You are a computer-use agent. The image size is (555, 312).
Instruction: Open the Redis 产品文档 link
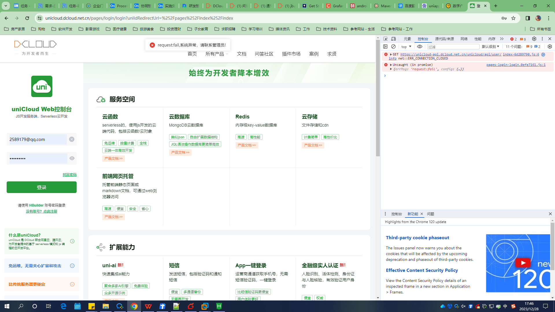pyautogui.click(x=247, y=145)
